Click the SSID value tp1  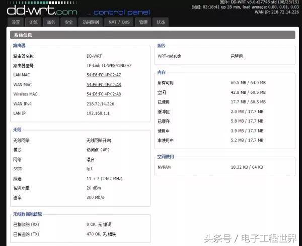tap(90, 169)
